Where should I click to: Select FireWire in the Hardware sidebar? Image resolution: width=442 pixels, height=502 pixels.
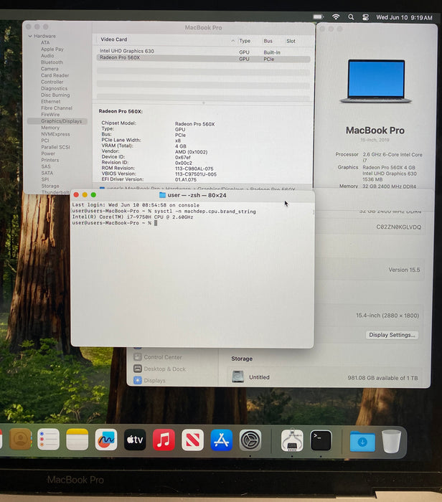[50, 115]
